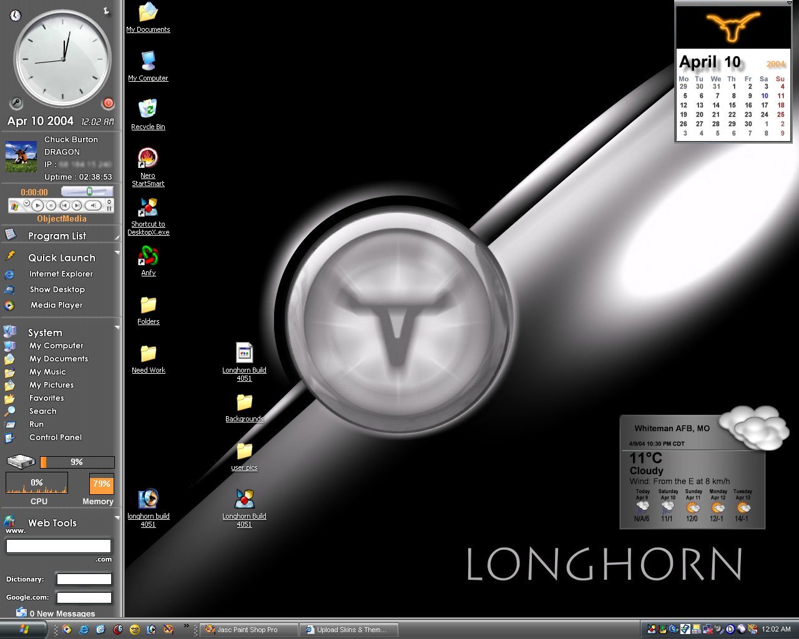Click the network disconnected tray icon

[x=708, y=629]
